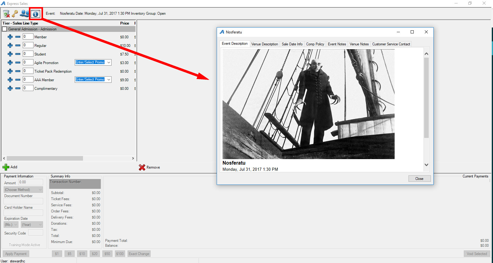Add one Regular ticket with plus
This screenshot has width=493, height=263.
pos(10,45)
